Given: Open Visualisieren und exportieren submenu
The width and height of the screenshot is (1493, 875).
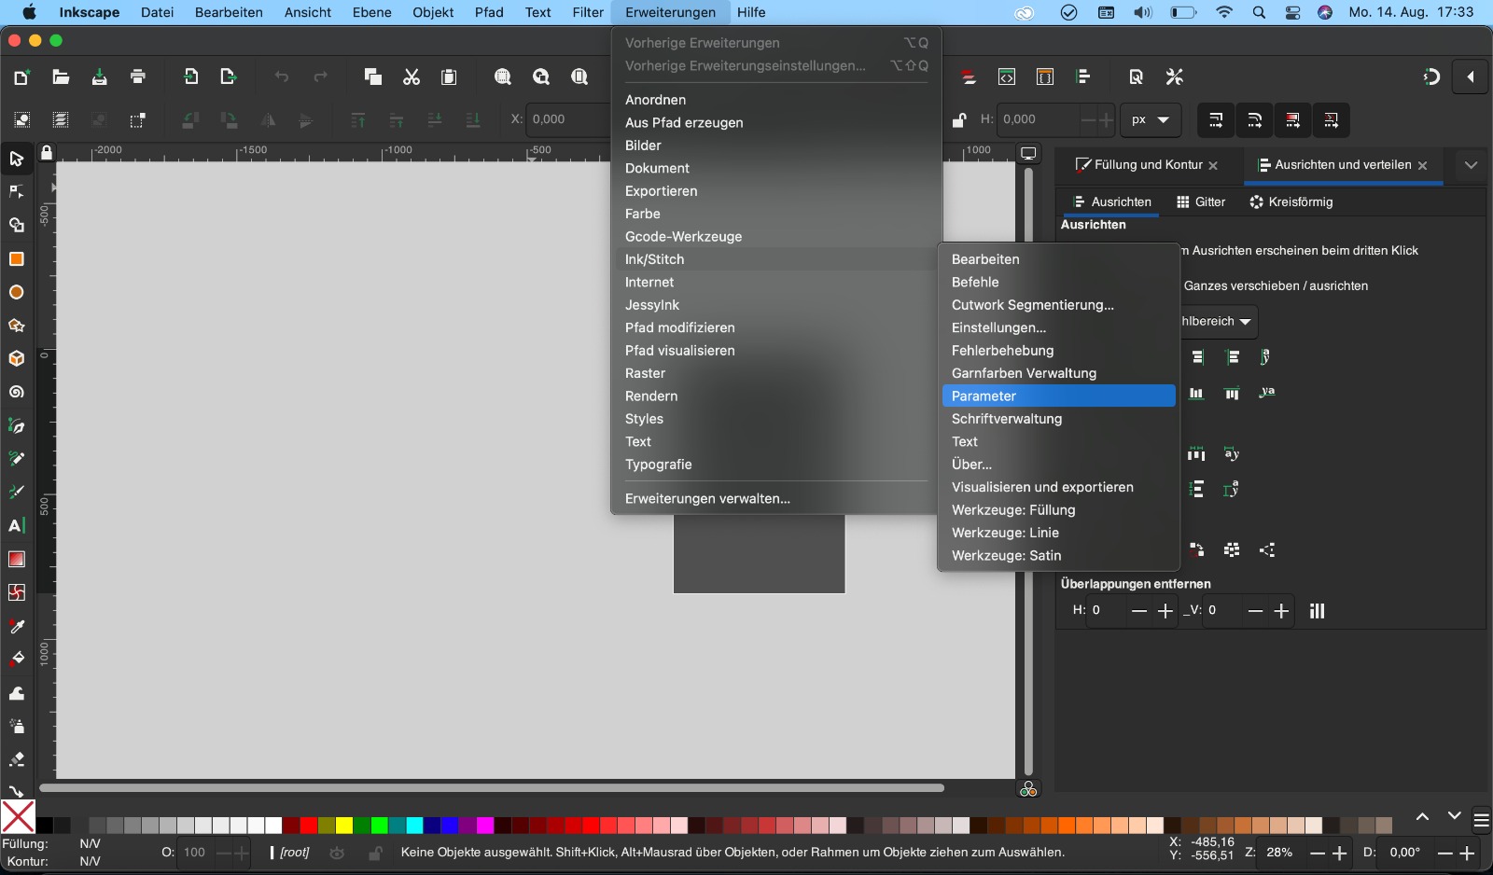Looking at the screenshot, I should click(x=1042, y=488).
